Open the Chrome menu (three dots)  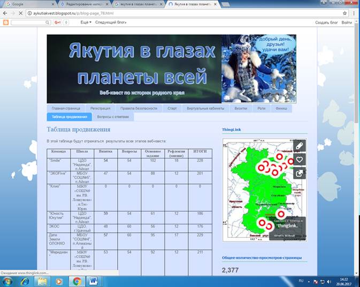tap(354, 13)
